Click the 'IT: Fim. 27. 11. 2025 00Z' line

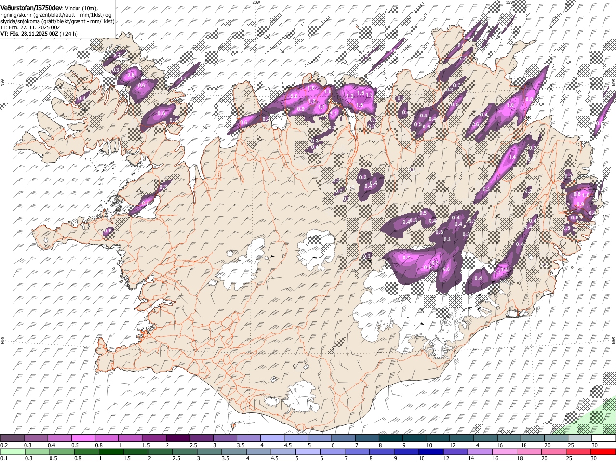[x=30, y=27]
